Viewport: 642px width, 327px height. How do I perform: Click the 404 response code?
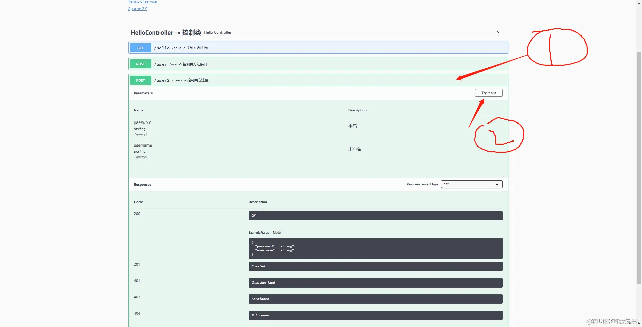tap(137, 313)
